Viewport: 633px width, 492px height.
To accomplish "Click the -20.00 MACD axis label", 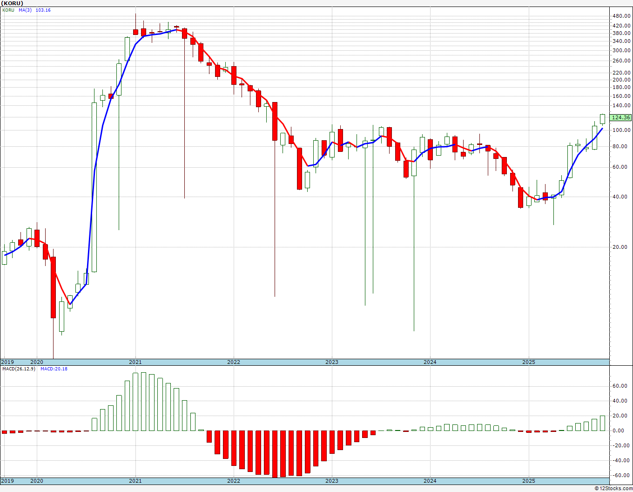I will (622, 445).
